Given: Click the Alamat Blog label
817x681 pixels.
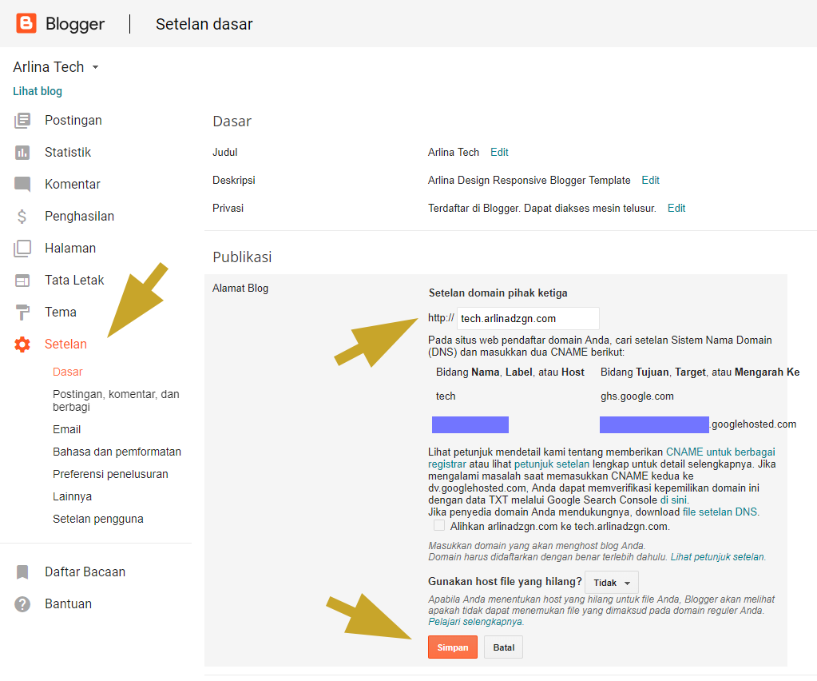Looking at the screenshot, I should (x=240, y=289).
